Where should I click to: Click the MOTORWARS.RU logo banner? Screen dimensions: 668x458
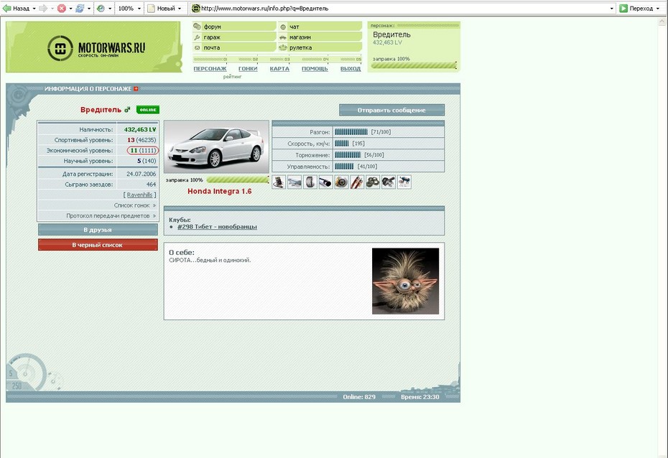tap(93, 47)
